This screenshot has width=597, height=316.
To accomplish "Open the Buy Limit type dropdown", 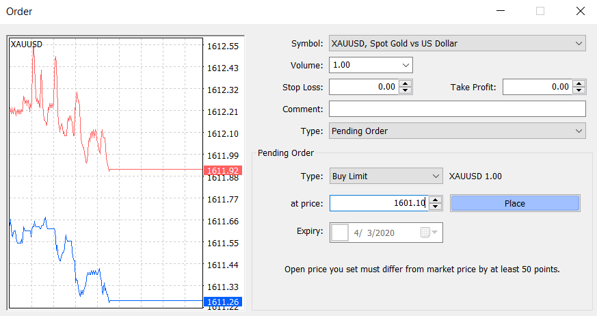I will [x=386, y=176].
